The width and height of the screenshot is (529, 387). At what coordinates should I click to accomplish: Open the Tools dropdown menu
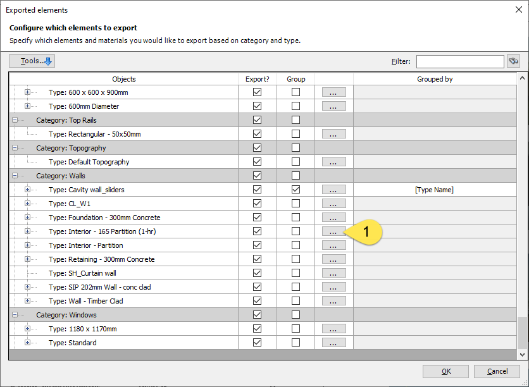(x=32, y=61)
